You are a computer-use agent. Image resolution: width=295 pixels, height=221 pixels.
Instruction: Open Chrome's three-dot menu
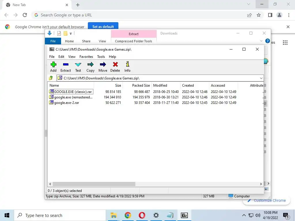click(x=289, y=15)
